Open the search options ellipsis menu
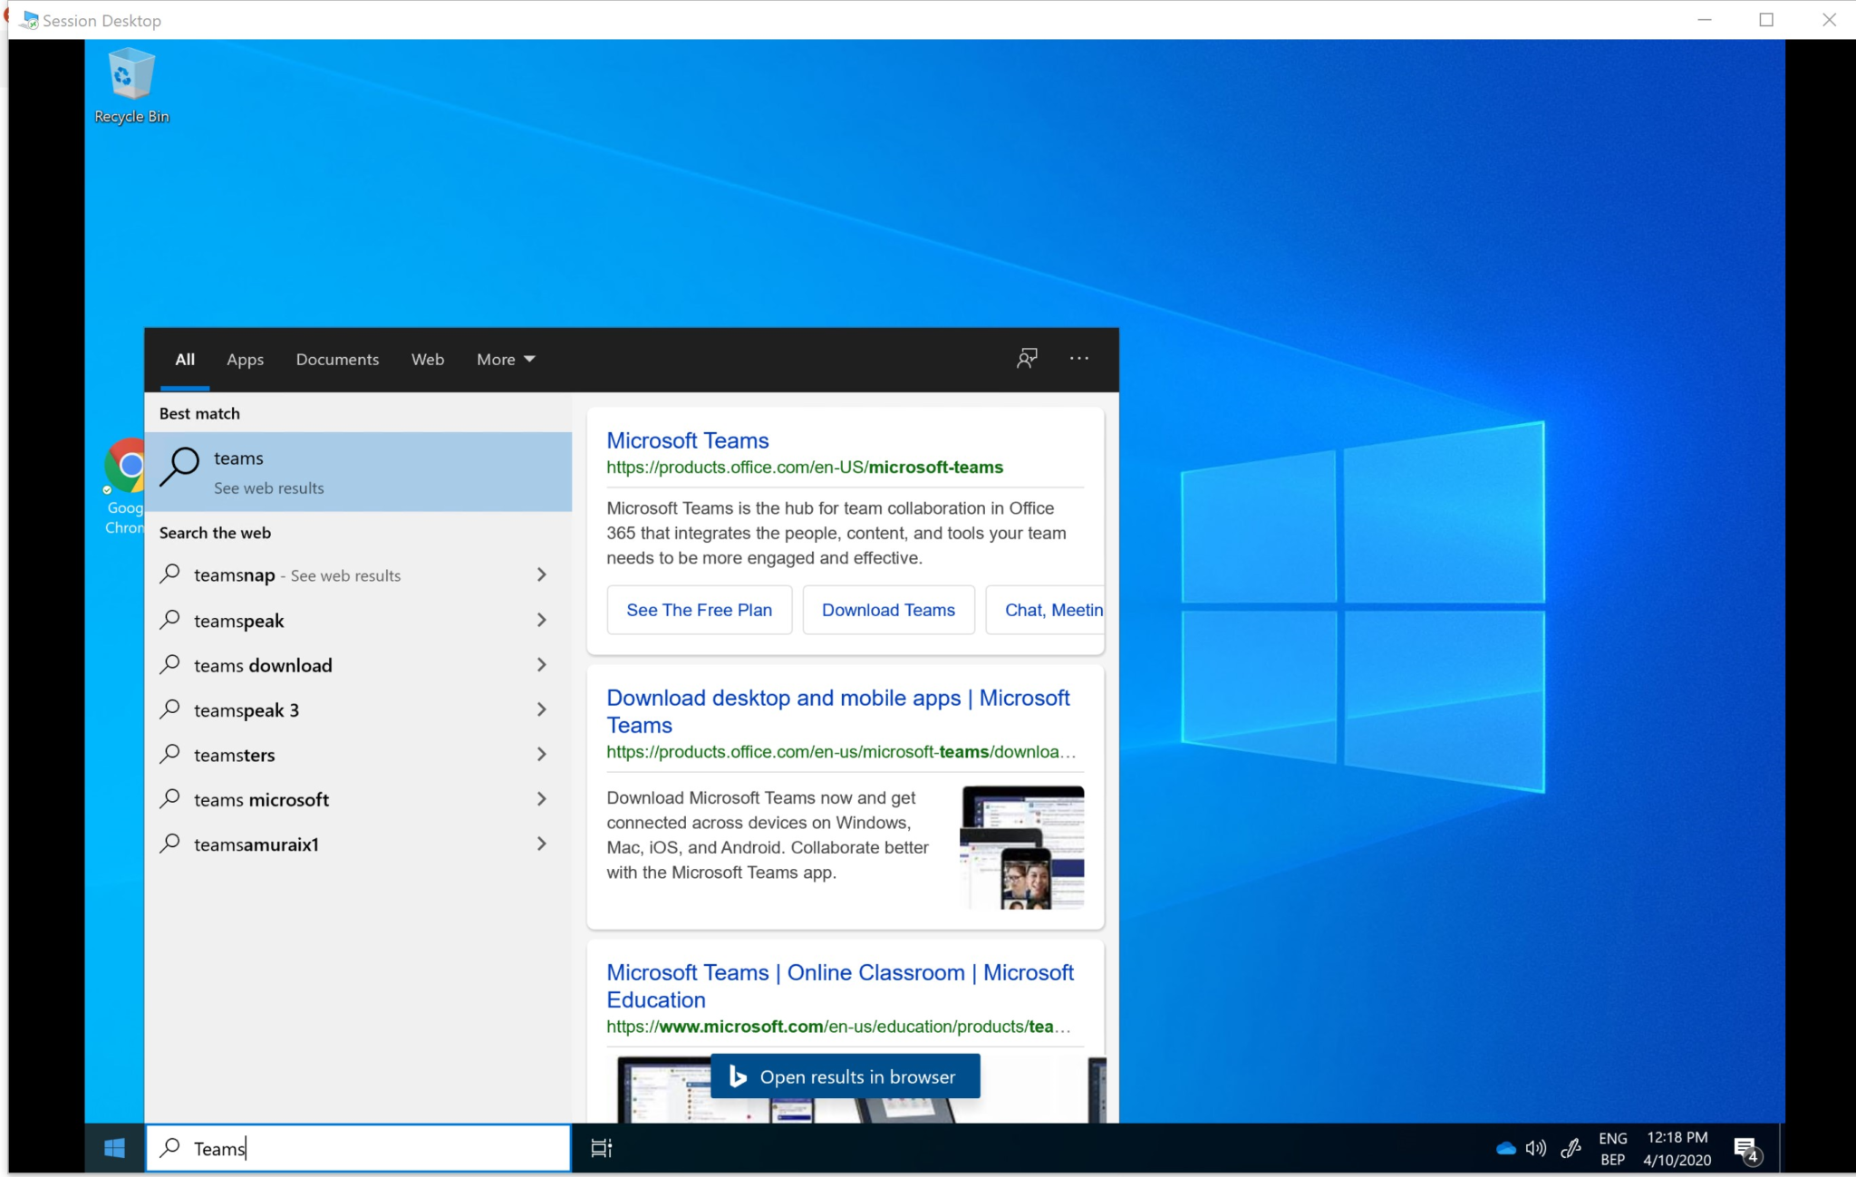 pos(1078,359)
